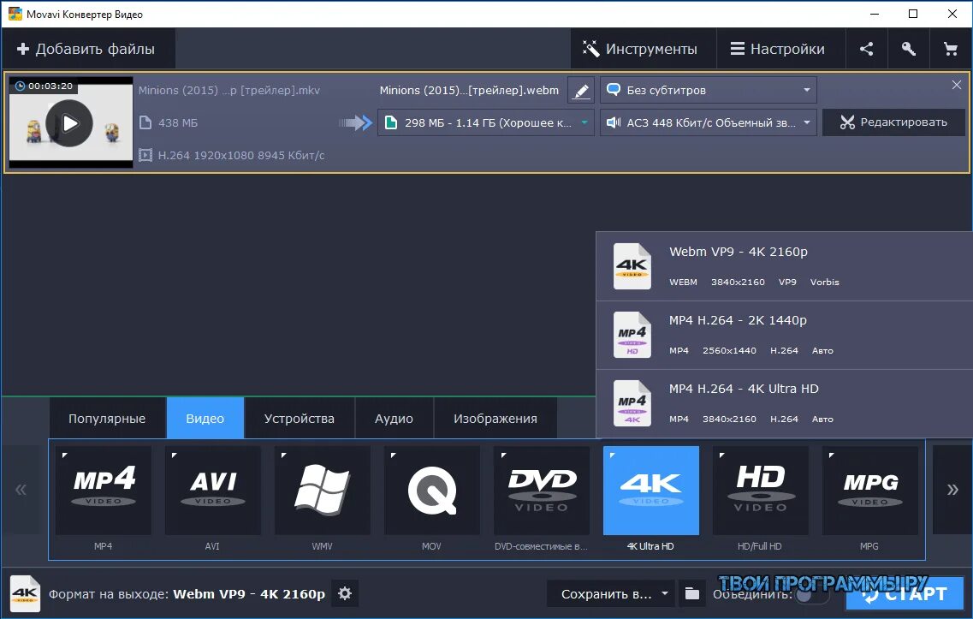Switch to the Видео tab
The image size is (973, 619).
[x=205, y=419]
